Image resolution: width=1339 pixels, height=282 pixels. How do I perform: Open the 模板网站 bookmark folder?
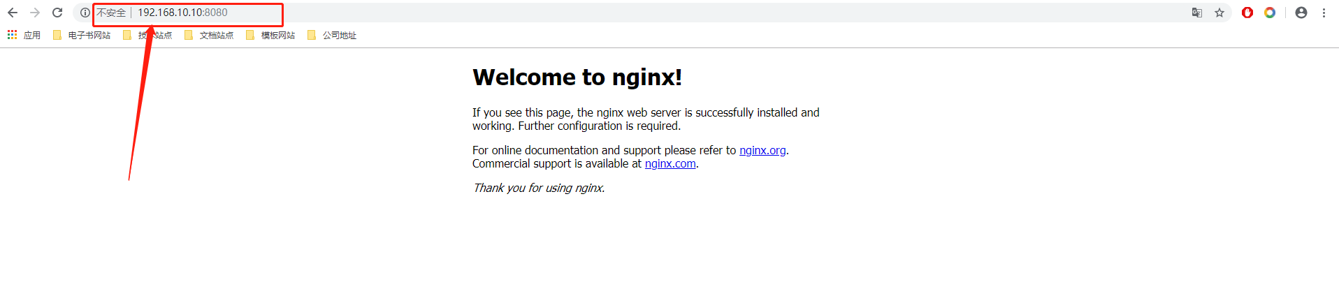(x=270, y=35)
